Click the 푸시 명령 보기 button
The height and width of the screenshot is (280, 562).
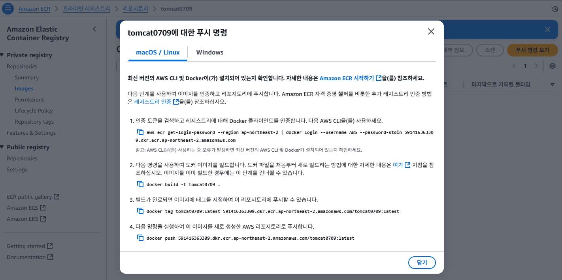coord(532,50)
